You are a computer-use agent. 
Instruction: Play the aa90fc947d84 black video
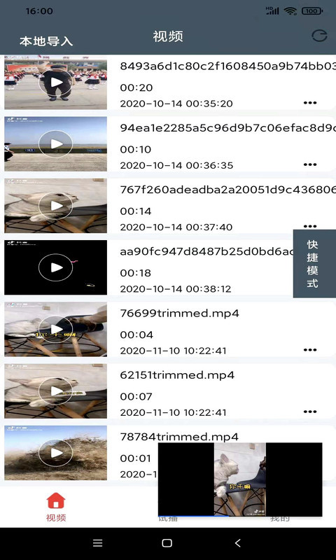click(56, 267)
